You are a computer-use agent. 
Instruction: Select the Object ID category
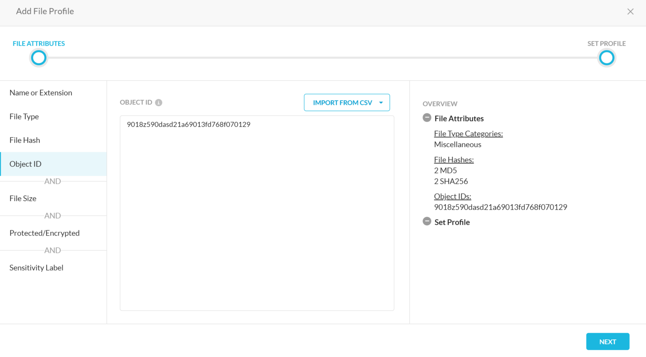click(x=25, y=164)
